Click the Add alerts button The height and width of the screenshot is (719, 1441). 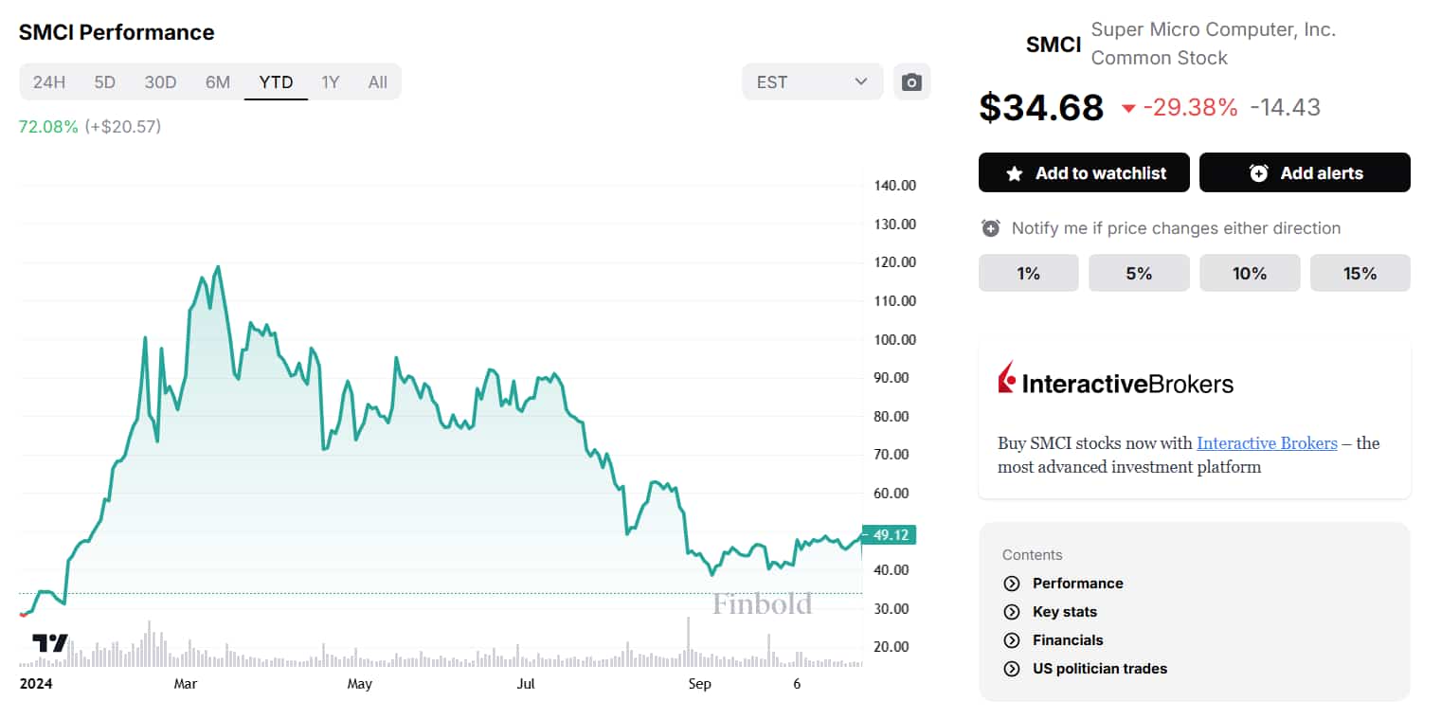[1305, 172]
